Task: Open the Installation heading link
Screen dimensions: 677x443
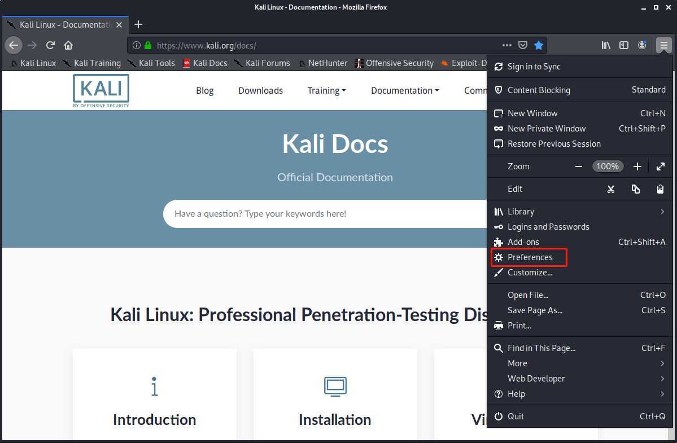Action: point(335,420)
